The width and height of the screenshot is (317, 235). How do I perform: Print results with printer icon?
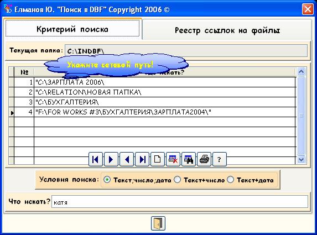(x=204, y=159)
